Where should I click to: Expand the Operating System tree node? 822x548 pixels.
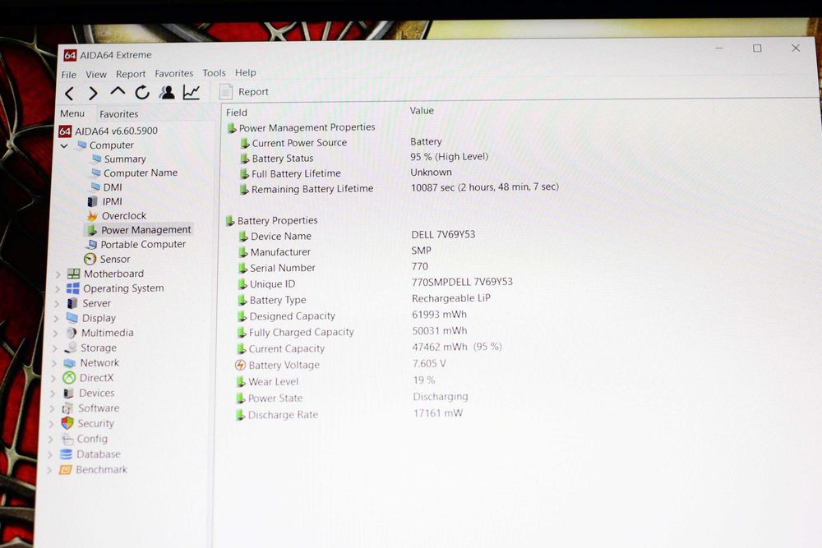coord(58,289)
